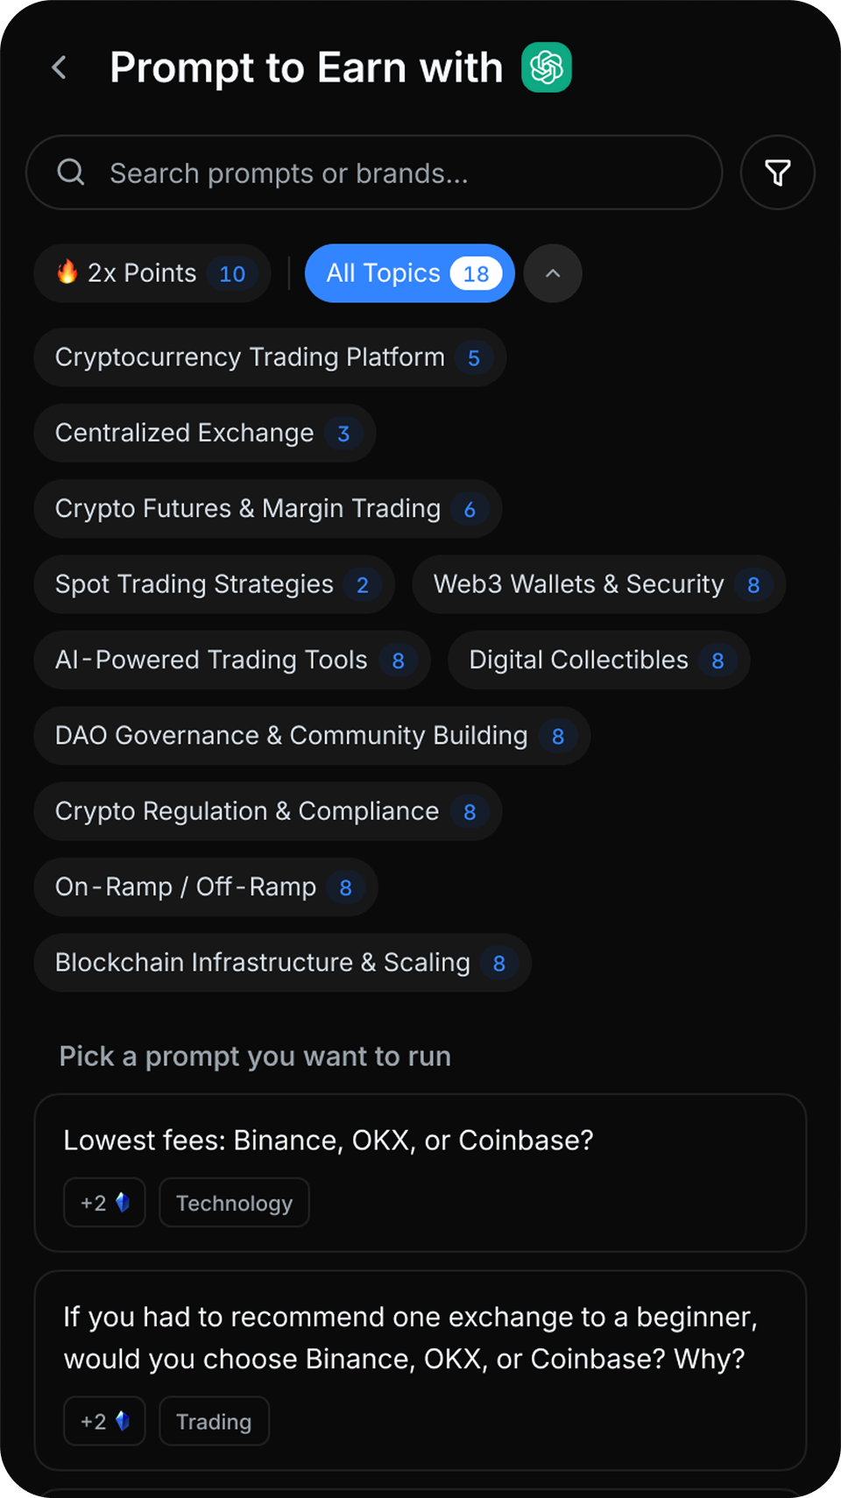Select Cryptocurrency Trading Platform topic
This screenshot has height=1498, width=841.
tap(269, 357)
